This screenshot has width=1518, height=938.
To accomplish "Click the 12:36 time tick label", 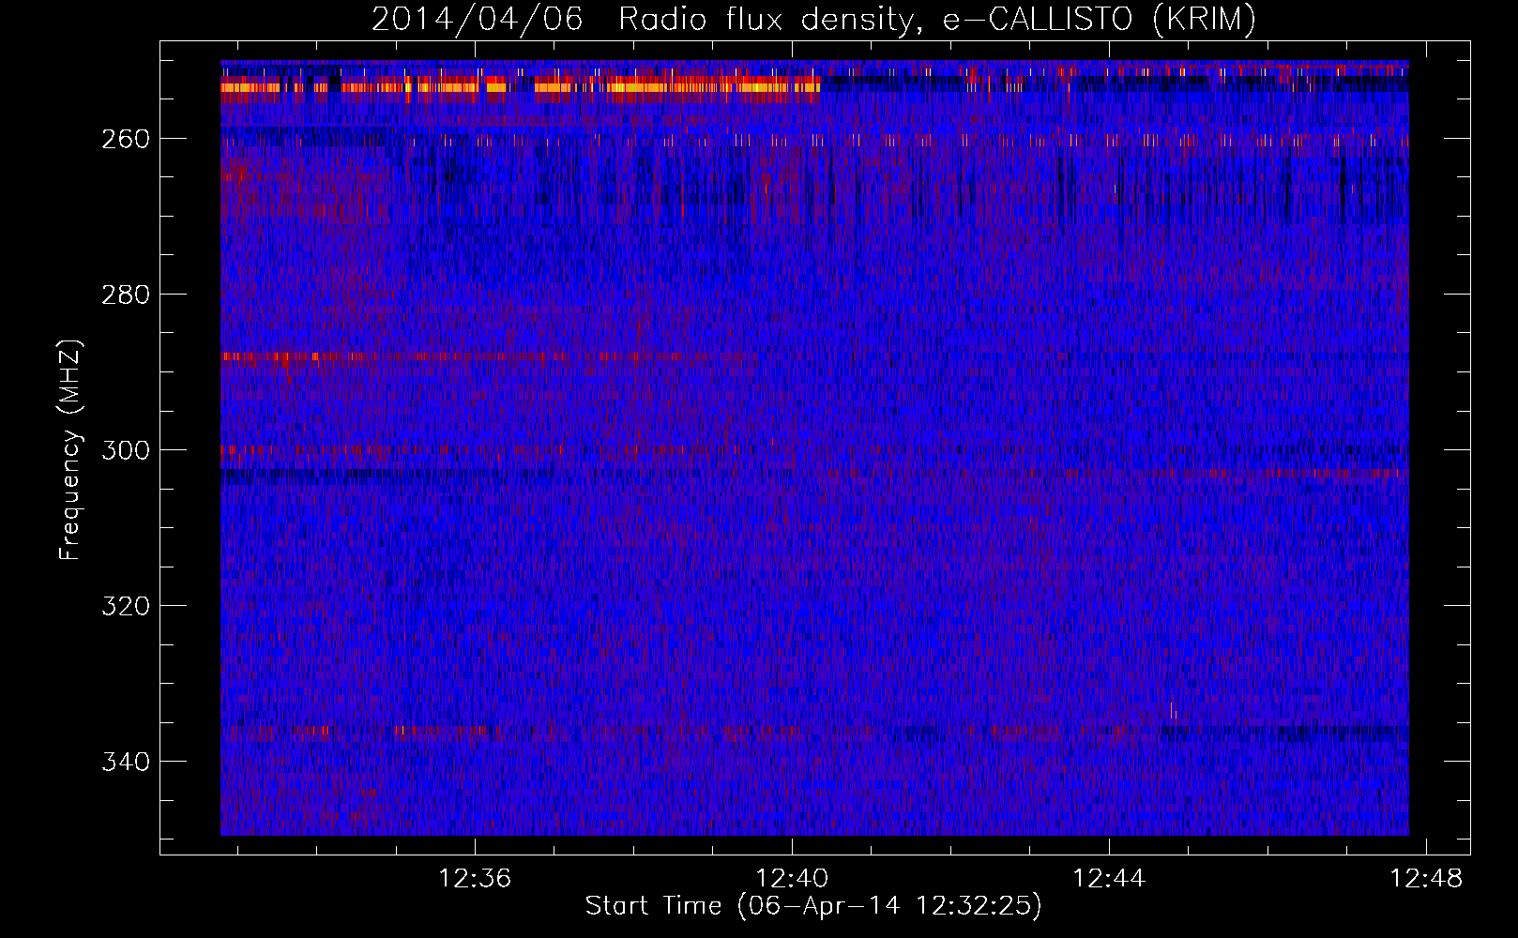I will click(476, 879).
